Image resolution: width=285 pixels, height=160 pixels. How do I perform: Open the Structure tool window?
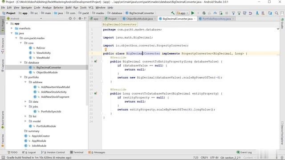click(3, 46)
